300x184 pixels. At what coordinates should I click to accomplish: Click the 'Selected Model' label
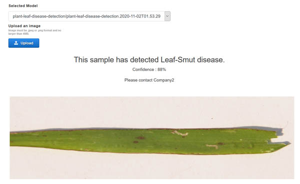23,6
